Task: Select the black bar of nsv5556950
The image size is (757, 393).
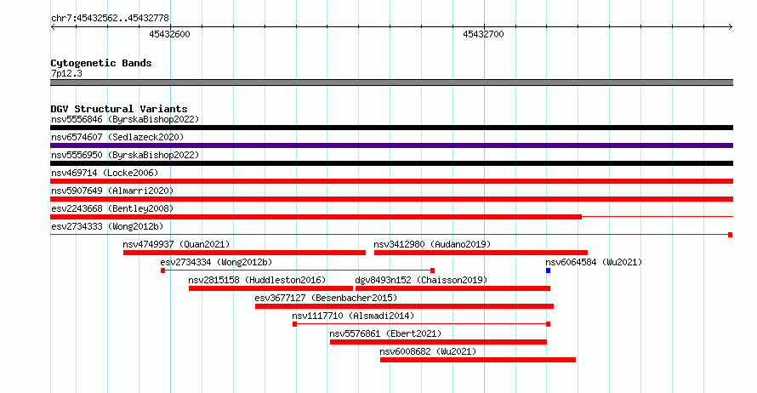Action: coord(391,163)
